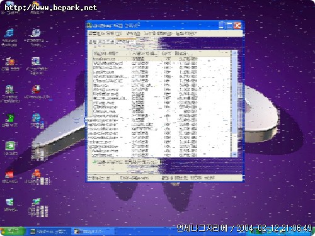This screenshot has height=236, width=315.
Task: Sort by the User Name column header
Action: tap(146, 53)
